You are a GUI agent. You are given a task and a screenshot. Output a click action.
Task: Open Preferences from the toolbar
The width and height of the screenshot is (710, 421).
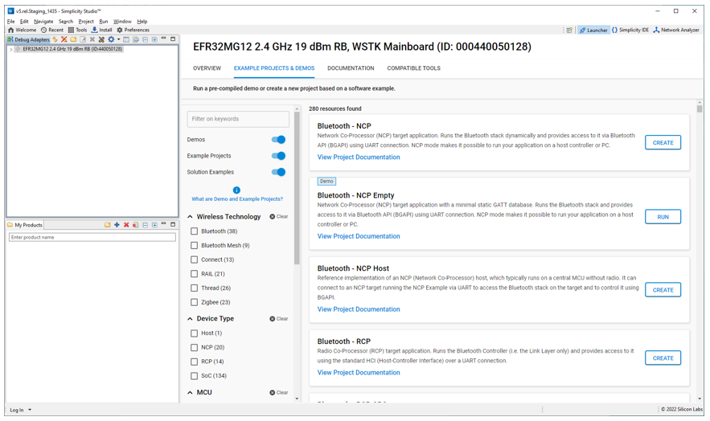[133, 30]
